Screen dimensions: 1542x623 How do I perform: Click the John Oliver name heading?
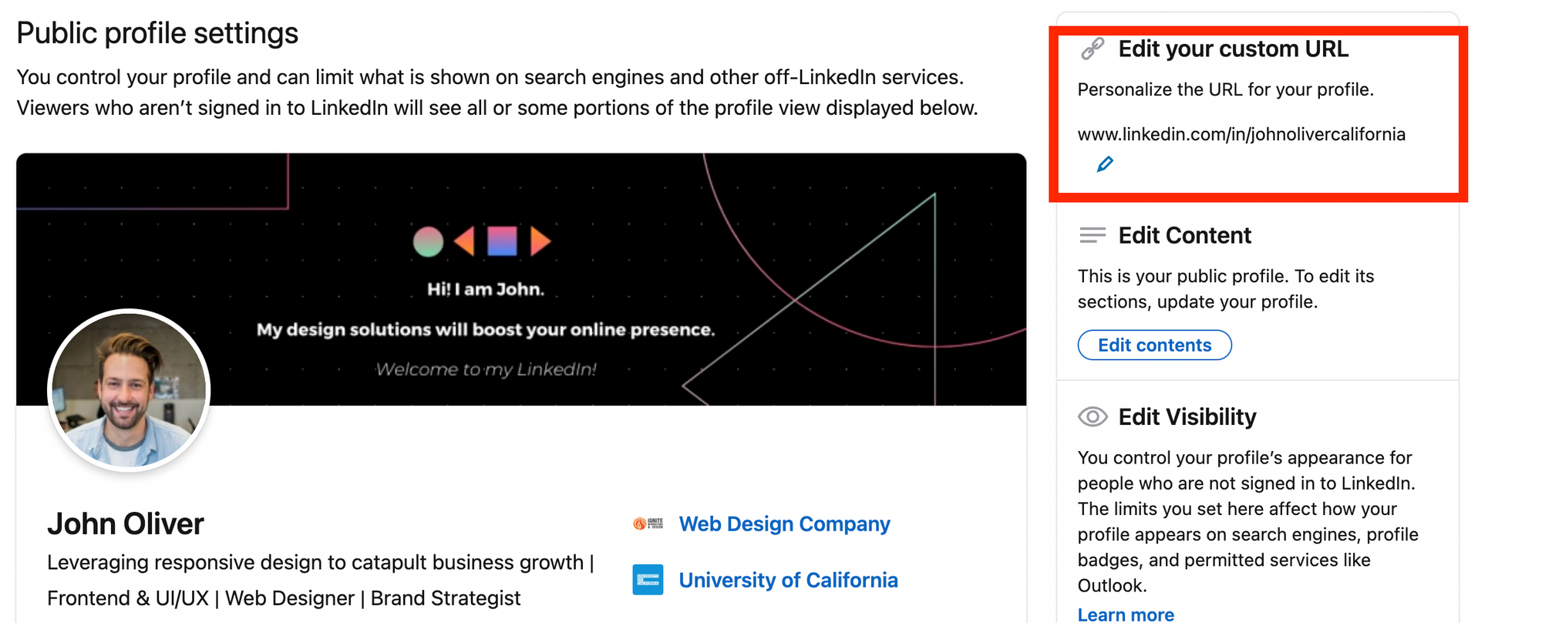tap(126, 524)
